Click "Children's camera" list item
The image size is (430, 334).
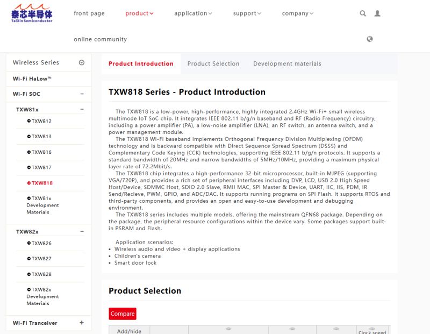coord(138,256)
